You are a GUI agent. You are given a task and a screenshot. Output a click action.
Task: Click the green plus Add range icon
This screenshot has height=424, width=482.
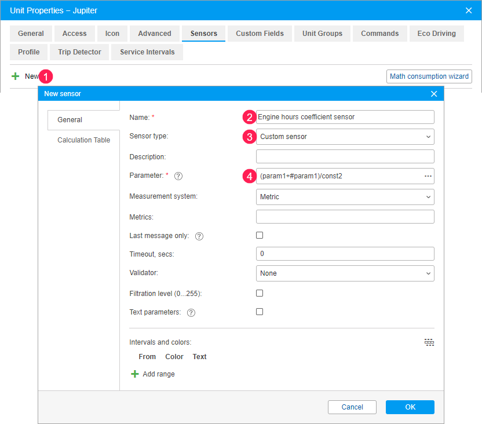[135, 374]
